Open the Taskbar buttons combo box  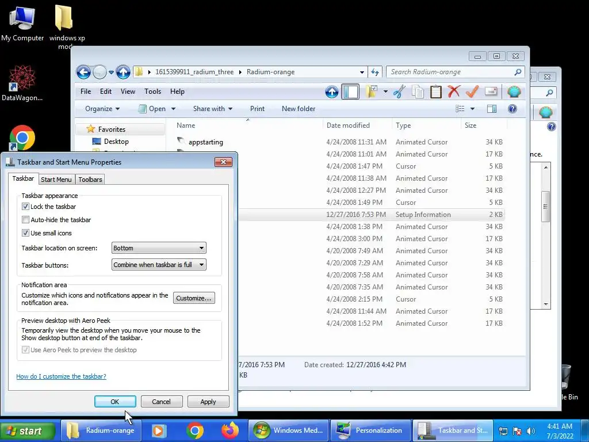click(159, 265)
